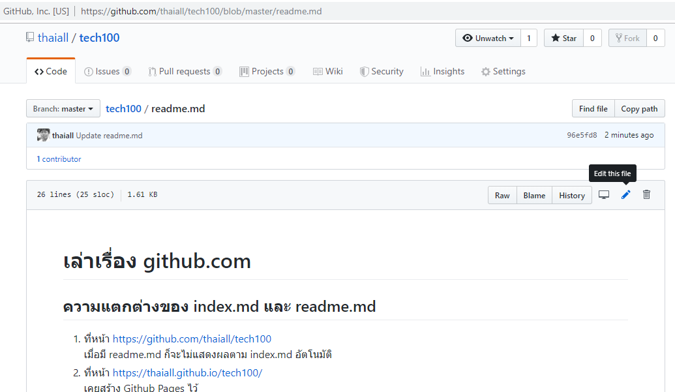This screenshot has width=675, height=392.
Task: View the Security tab
Action: [382, 72]
